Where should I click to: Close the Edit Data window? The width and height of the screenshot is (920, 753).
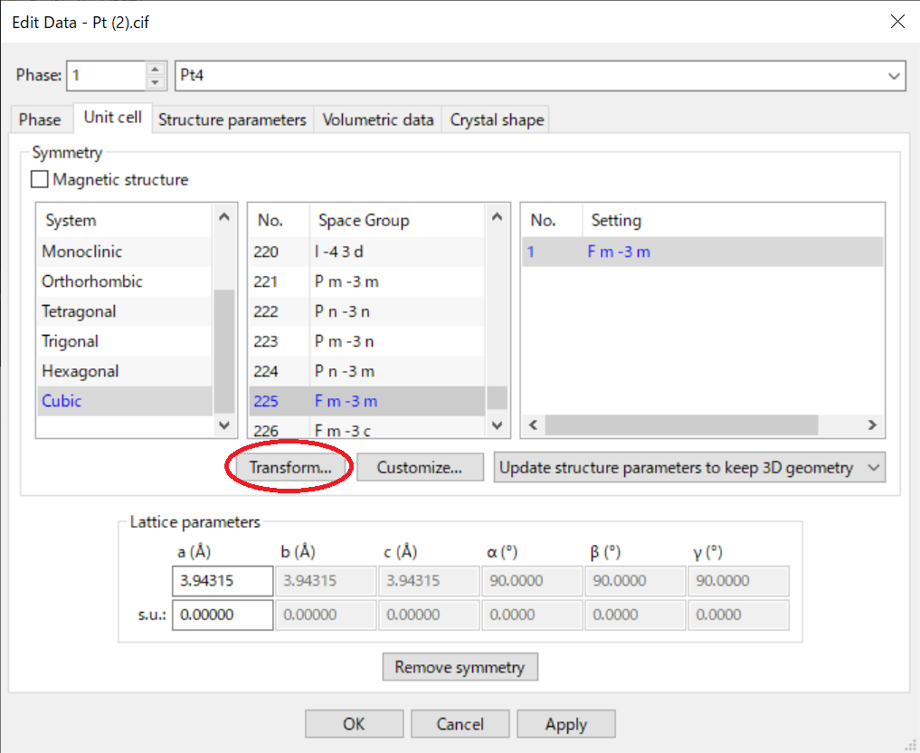pyautogui.click(x=897, y=22)
